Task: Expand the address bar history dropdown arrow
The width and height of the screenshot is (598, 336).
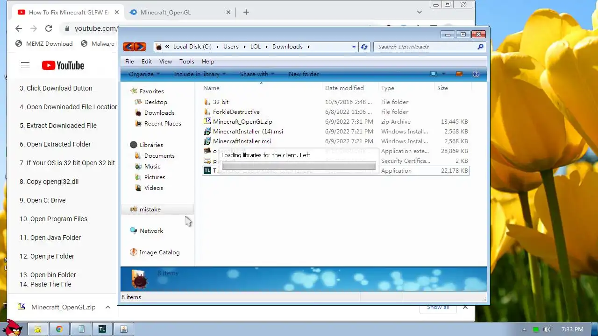Action: pos(354,47)
